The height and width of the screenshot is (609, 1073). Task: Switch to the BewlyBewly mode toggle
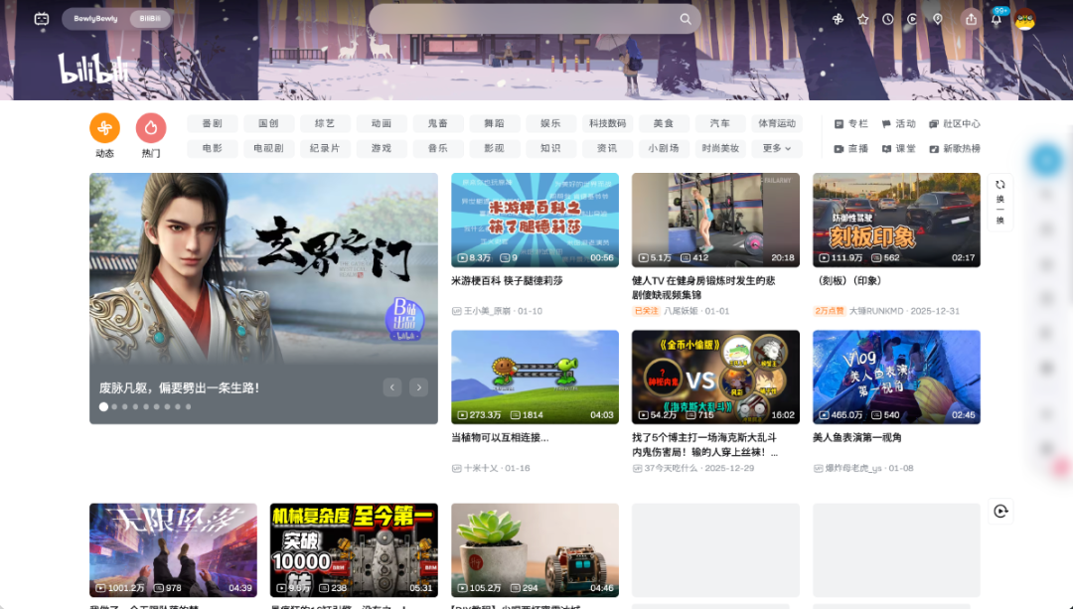click(95, 19)
